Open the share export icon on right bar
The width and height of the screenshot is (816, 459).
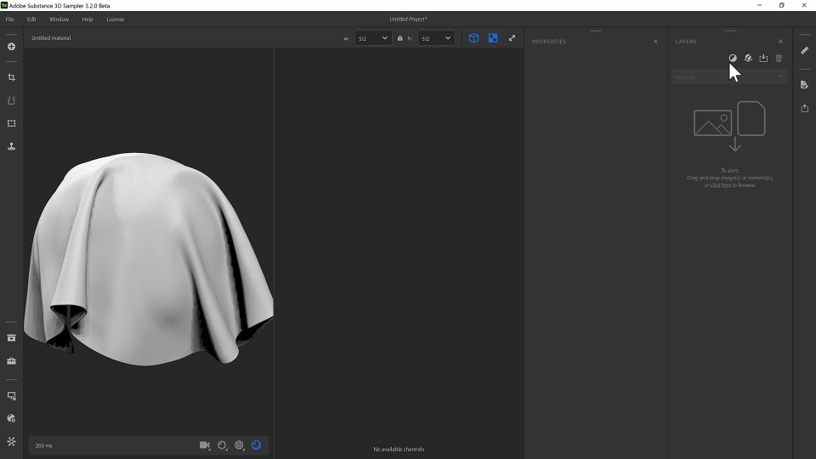click(805, 108)
